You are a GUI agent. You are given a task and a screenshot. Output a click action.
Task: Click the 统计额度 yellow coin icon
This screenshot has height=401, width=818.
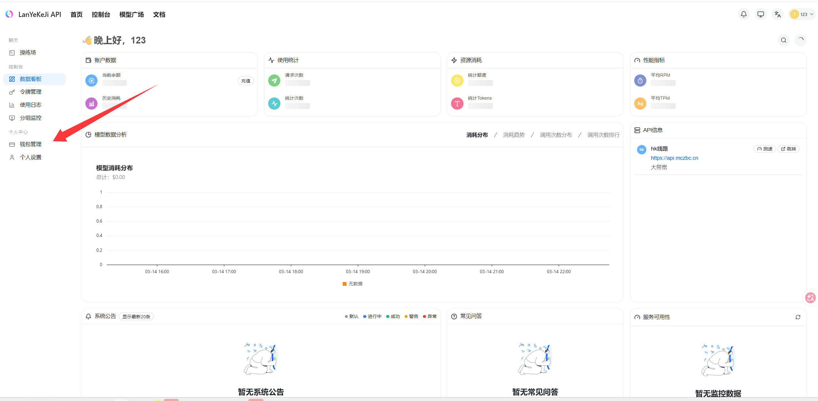(x=457, y=81)
